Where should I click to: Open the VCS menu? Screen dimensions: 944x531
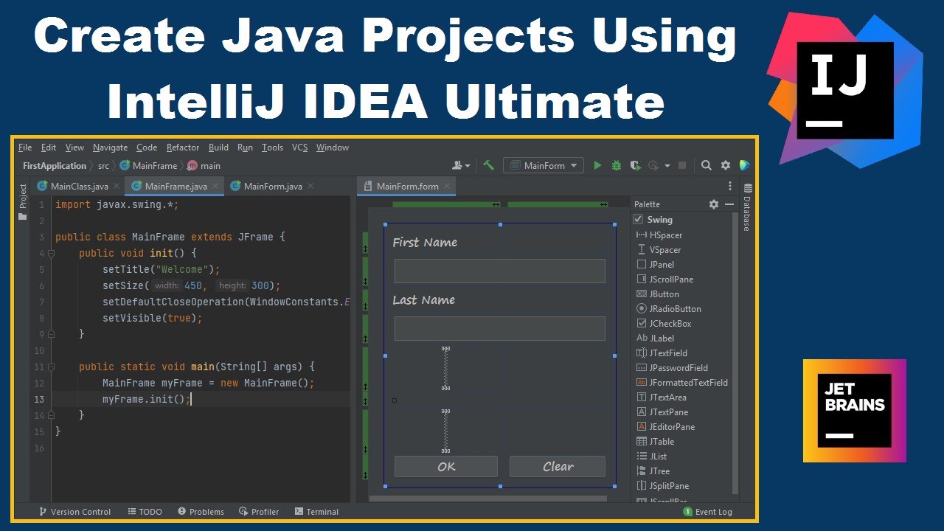pos(299,147)
